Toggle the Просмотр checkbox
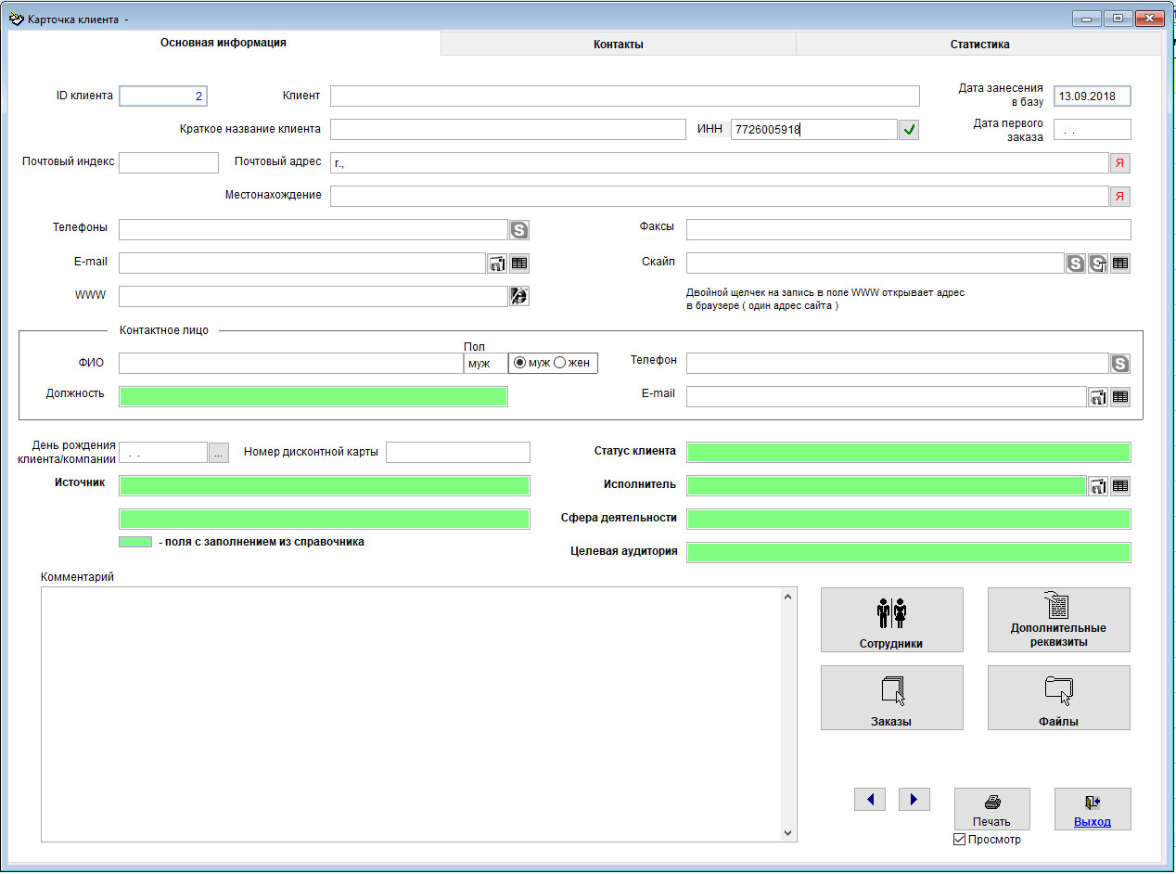The height and width of the screenshot is (874, 1176). click(x=960, y=840)
